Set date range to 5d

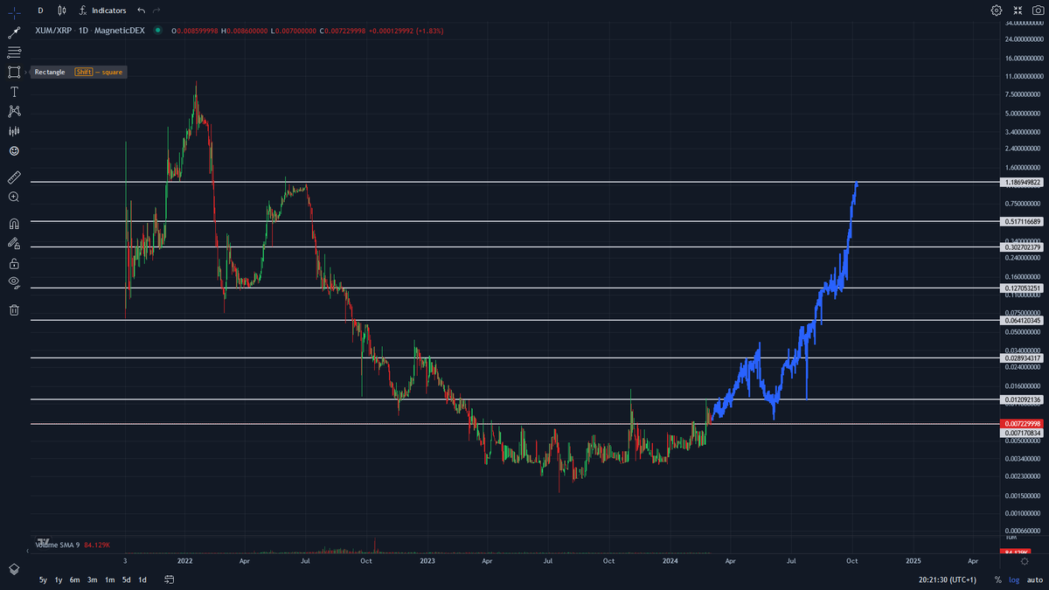126,580
